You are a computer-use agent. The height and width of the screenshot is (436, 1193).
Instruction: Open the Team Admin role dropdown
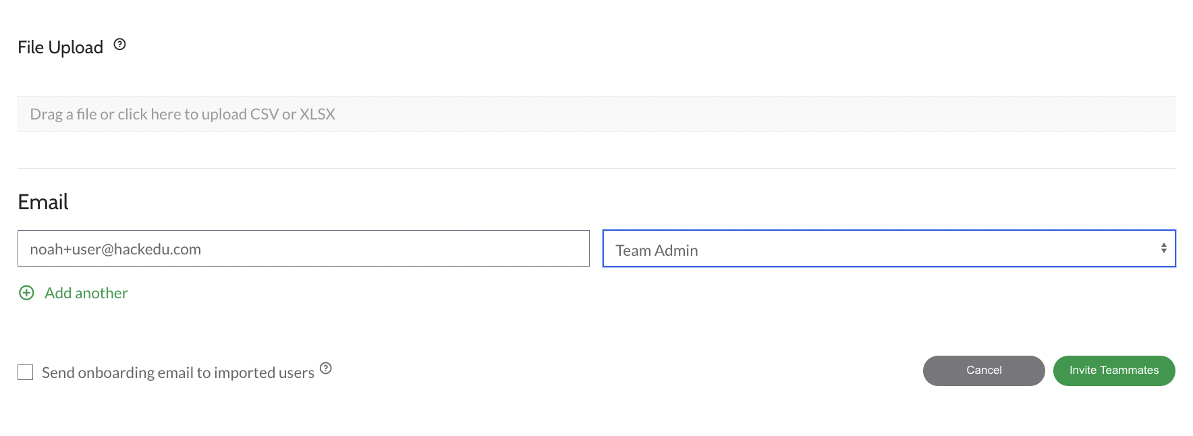(x=889, y=248)
